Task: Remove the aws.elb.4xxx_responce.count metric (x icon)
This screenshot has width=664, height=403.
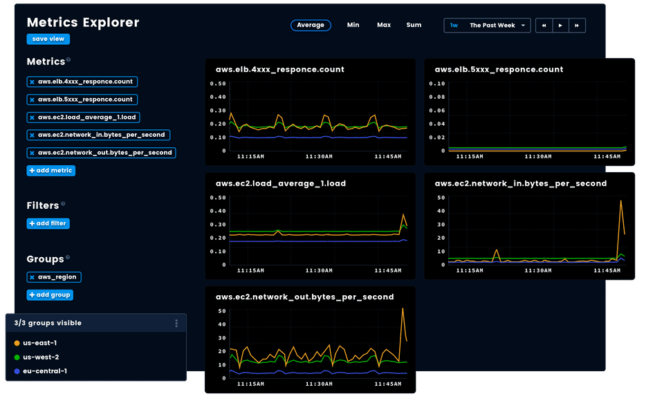Action: [x=32, y=82]
